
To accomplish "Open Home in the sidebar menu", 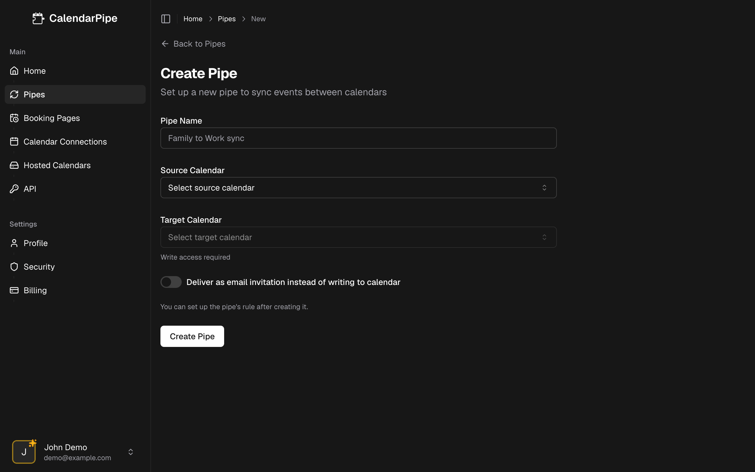I will [75, 71].
